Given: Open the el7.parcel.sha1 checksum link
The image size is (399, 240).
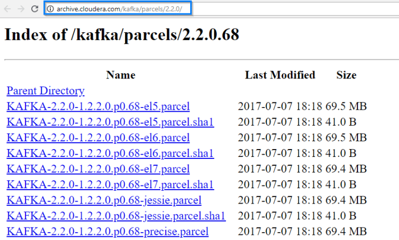Looking at the screenshot, I should point(110,184).
